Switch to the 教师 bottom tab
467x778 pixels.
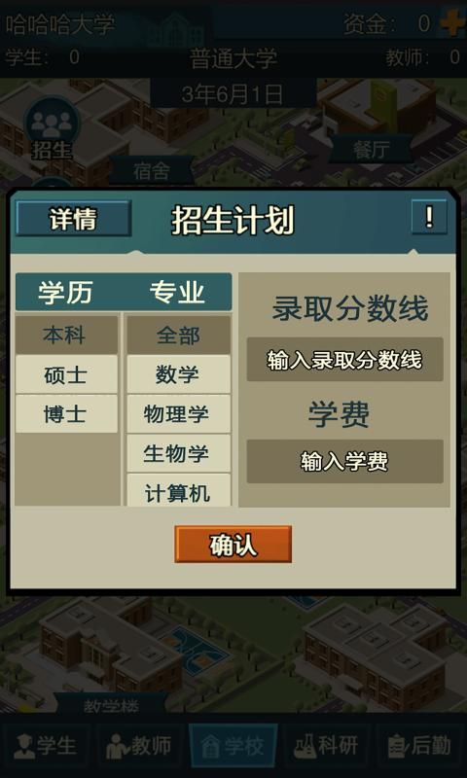[139, 746]
